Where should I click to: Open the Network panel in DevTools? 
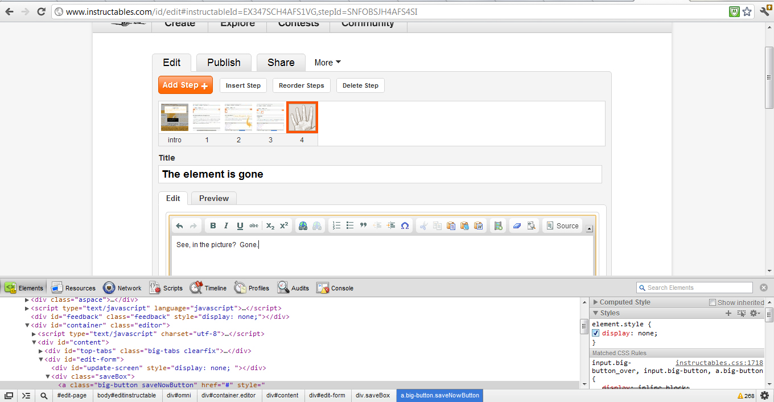[122, 288]
